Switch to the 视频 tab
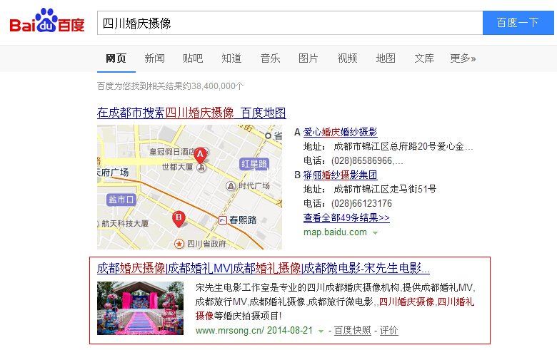 [x=347, y=58]
